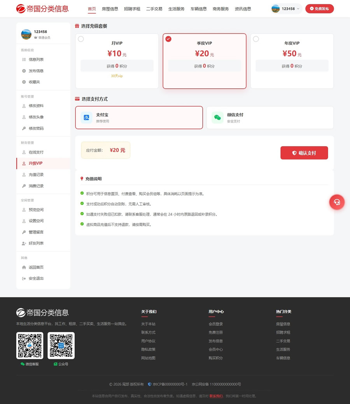The width and height of the screenshot is (350, 404).
Task: Click the user icon beside 修改资料
Action: [x=24, y=106]
